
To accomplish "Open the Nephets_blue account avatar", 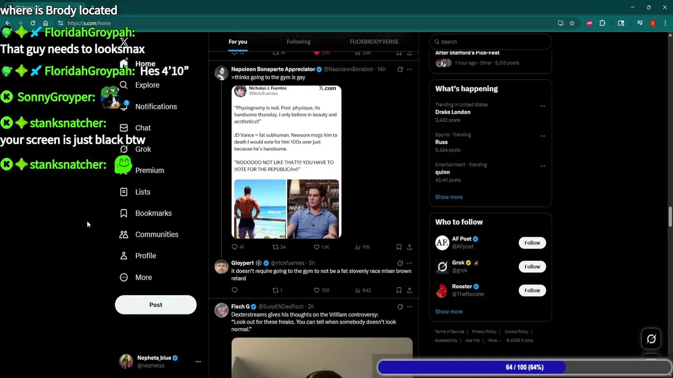I will [126, 361].
